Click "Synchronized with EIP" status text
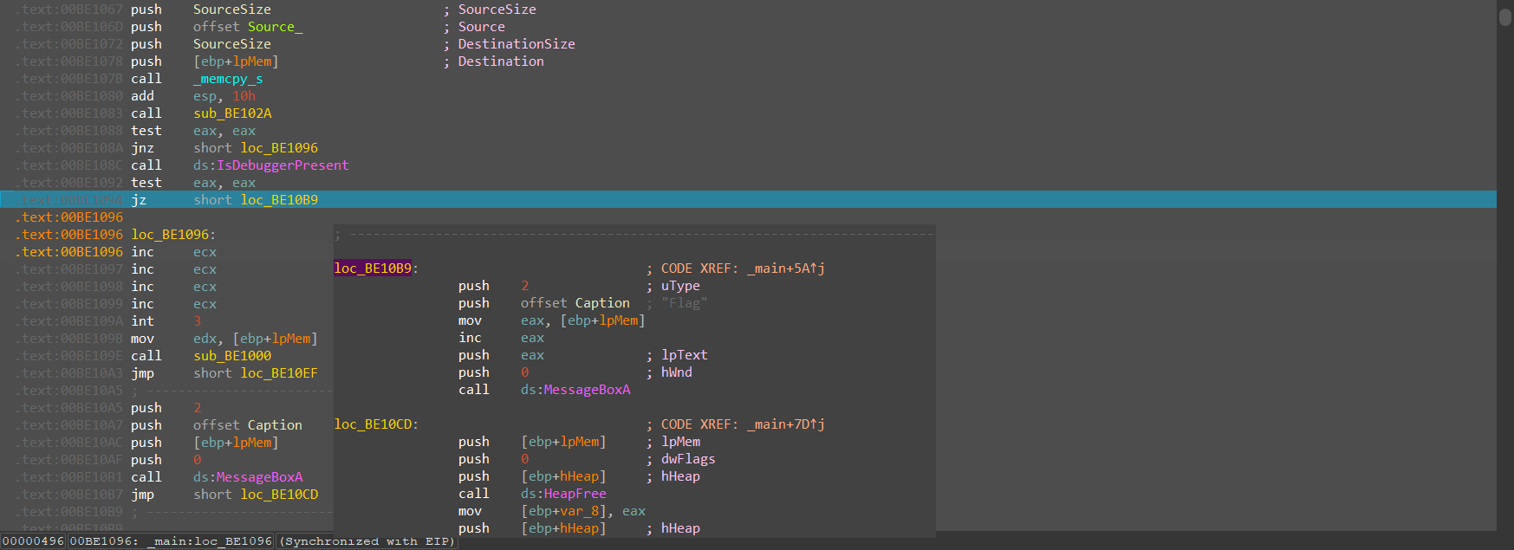Image resolution: width=1514 pixels, height=550 pixels. coord(367,541)
